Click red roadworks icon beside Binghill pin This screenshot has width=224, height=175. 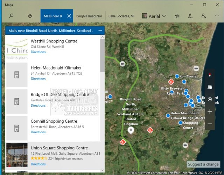point(150,130)
